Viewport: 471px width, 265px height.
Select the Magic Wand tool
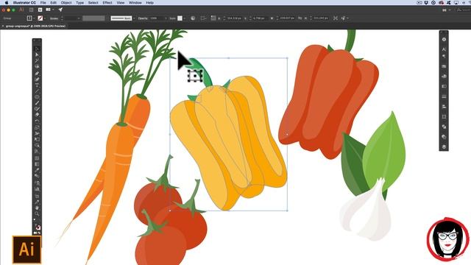pyautogui.click(x=37, y=60)
